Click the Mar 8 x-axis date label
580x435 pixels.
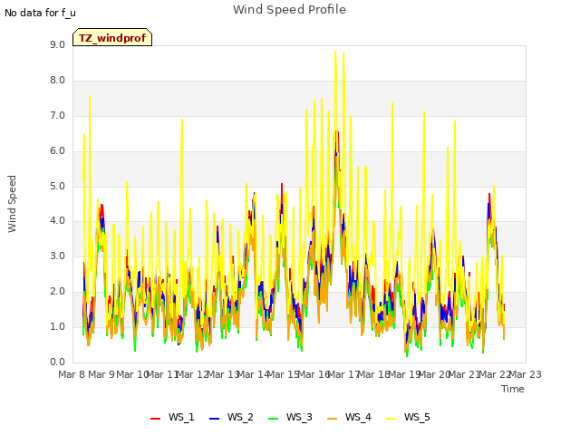[72, 374]
